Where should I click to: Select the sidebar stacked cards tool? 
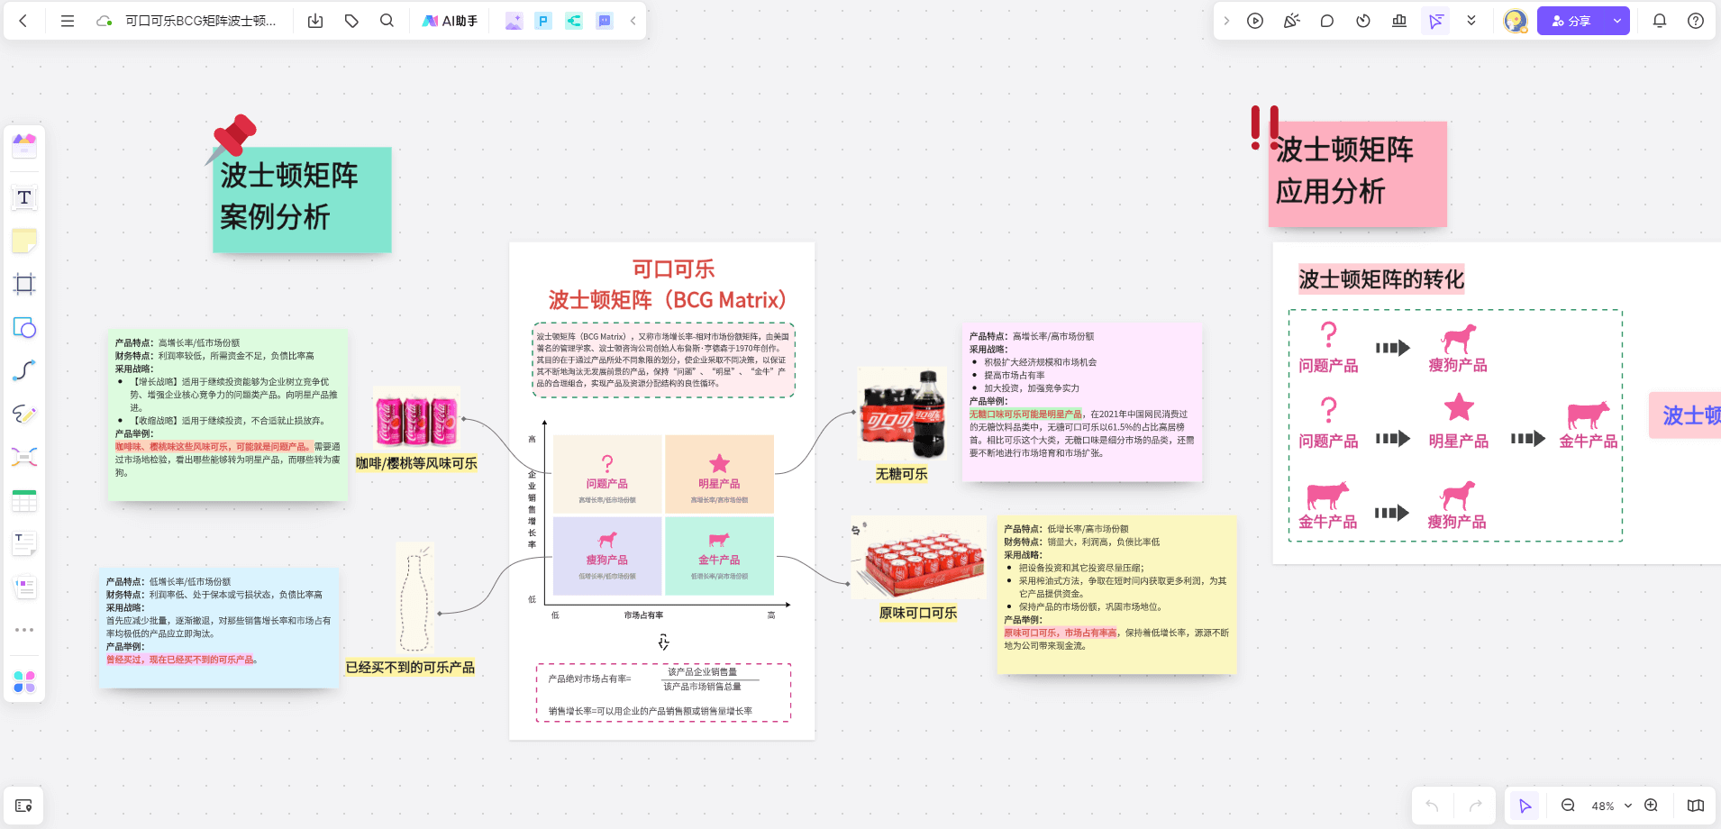pyautogui.click(x=24, y=587)
